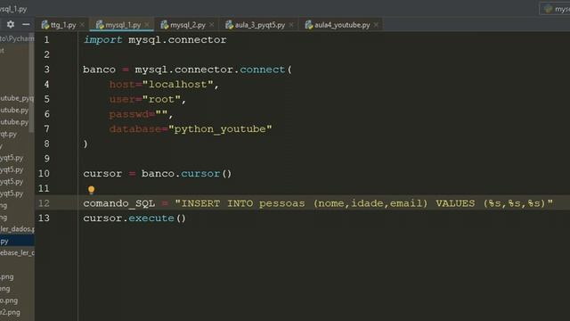Viewport: 570px width, 321px height.
Task: Click 'connect' method on line 3
Action: click(263, 70)
